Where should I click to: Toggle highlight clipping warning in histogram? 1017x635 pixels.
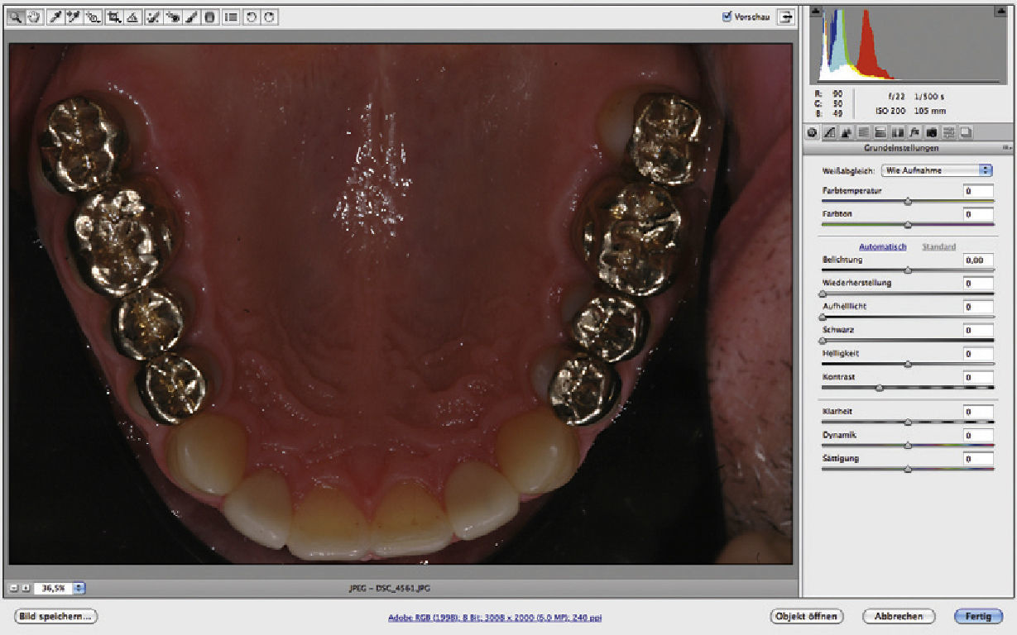(x=1000, y=12)
